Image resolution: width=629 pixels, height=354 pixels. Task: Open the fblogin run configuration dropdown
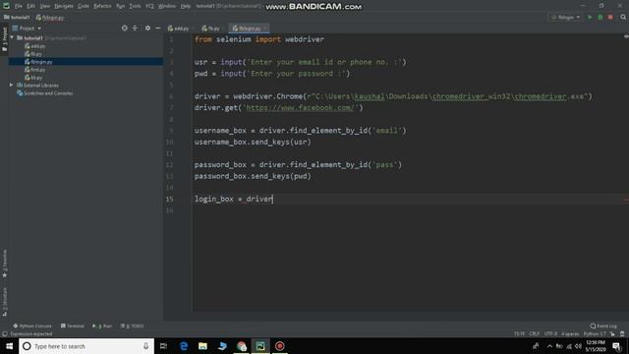(x=565, y=18)
